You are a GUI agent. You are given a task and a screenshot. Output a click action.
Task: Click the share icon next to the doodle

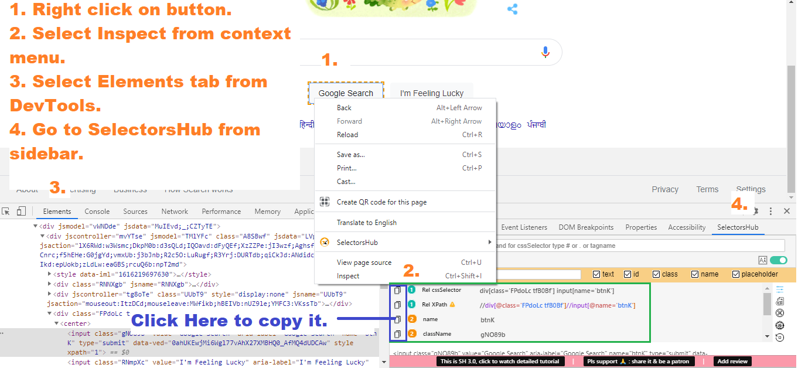[x=512, y=9]
